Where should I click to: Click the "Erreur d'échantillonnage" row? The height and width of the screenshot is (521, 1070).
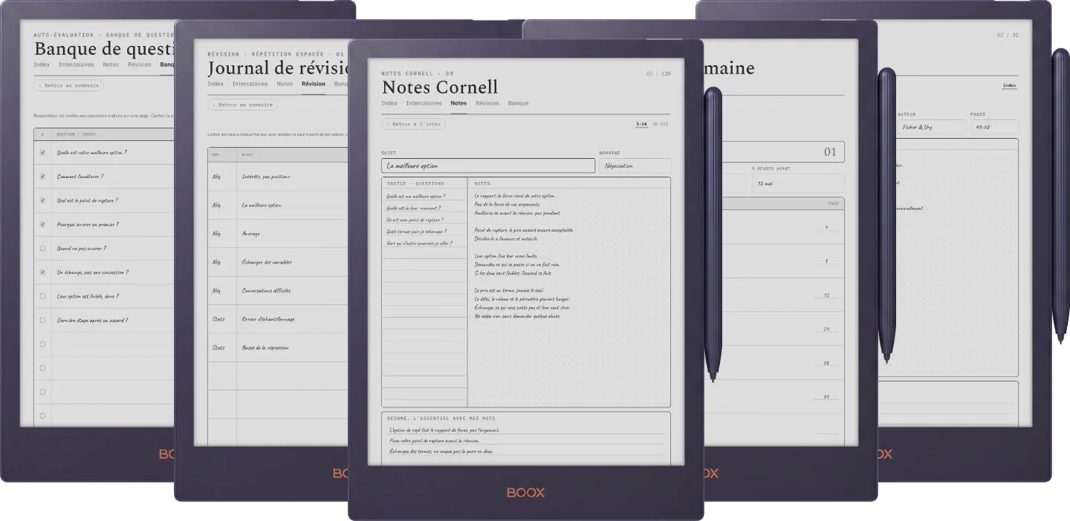pyautogui.click(x=279, y=319)
